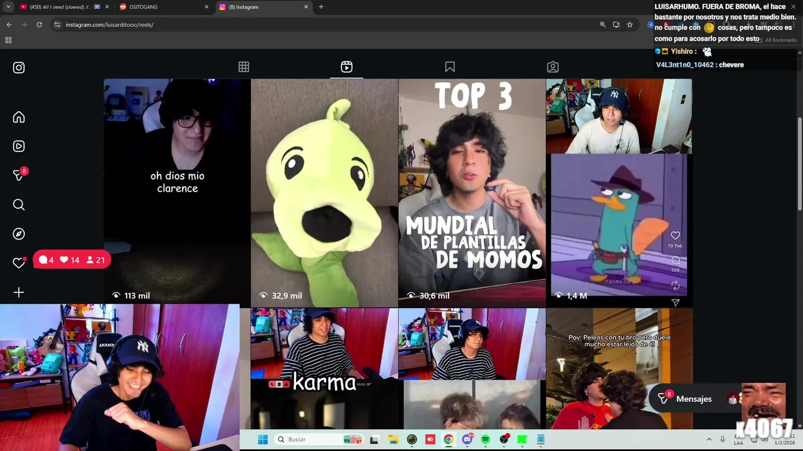This screenshot has width=803, height=451.
Task: Open the apps grid in bookmarks bar
Action: point(8,40)
